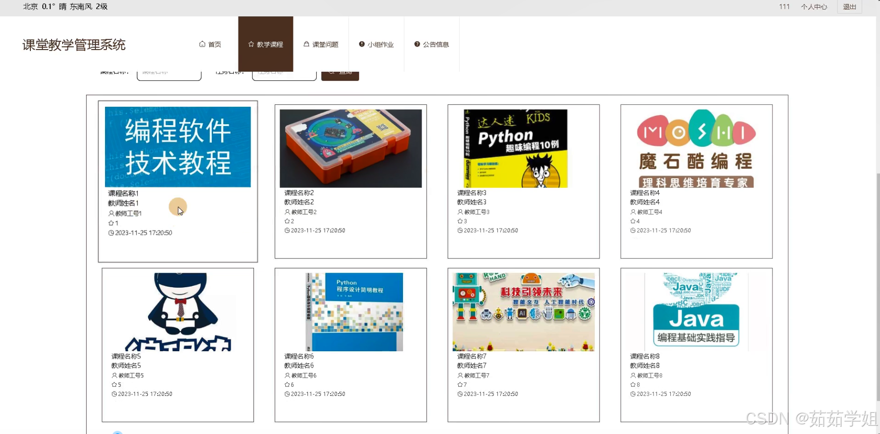This screenshot has width=880, height=434.
Task: Click the 课程名称6 title text
Action: 299,357
